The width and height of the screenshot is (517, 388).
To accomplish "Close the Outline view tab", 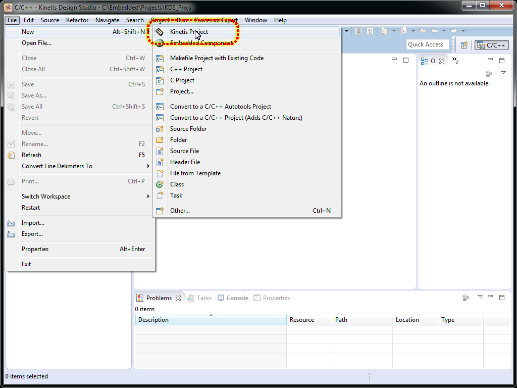I will 442,61.
